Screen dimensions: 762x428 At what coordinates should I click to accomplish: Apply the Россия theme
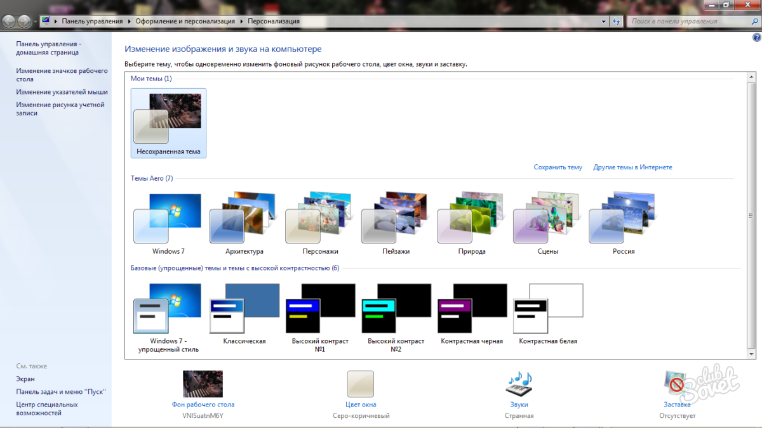(x=623, y=219)
